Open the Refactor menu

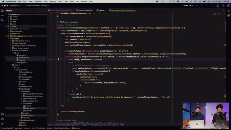coord(53,1)
